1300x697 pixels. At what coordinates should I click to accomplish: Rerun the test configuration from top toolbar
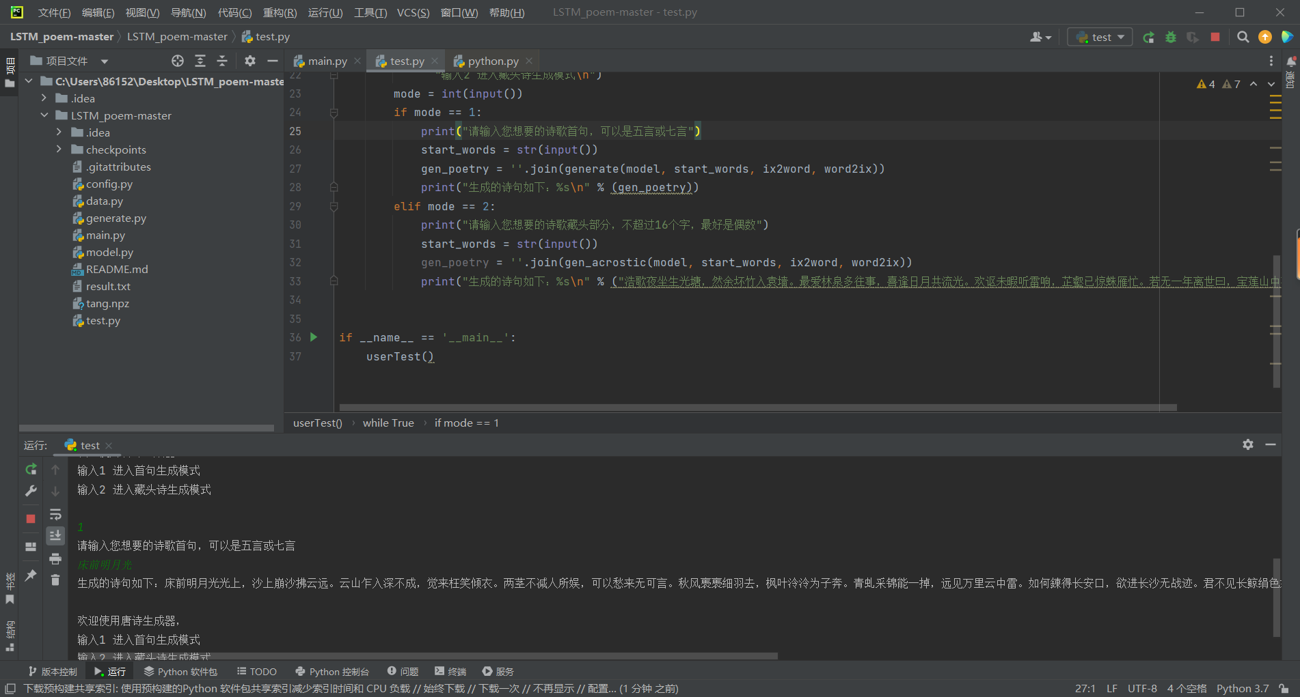coord(1148,38)
